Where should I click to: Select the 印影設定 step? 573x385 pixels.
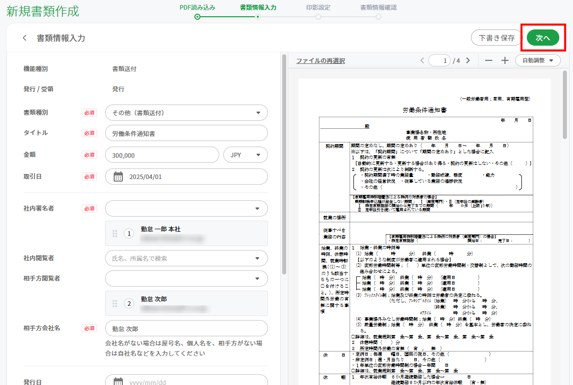pyautogui.click(x=318, y=11)
